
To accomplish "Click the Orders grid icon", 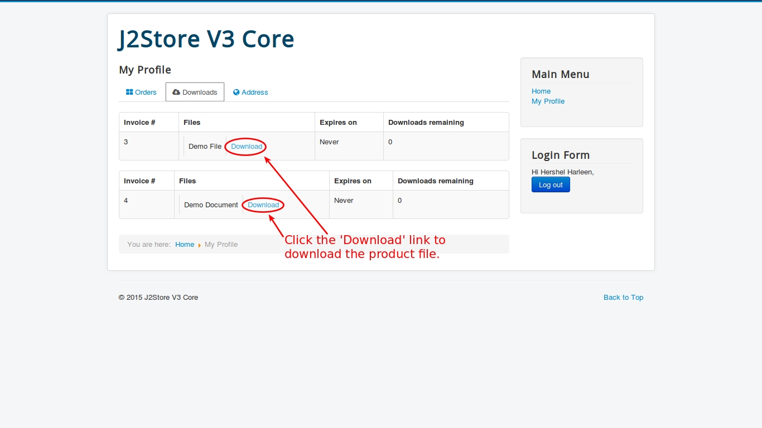I will pos(129,92).
